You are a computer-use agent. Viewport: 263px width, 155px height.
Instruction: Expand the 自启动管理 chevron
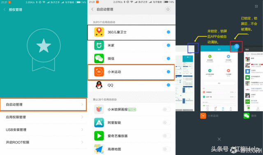tap(82, 105)
